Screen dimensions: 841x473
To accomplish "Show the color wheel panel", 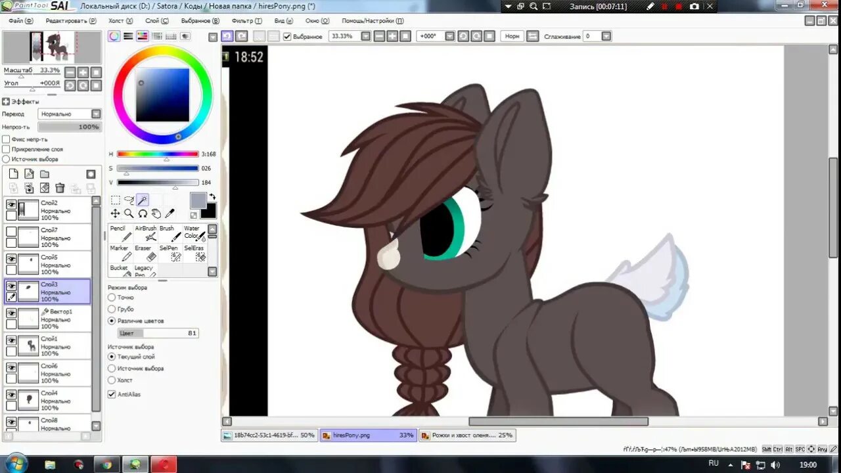I will point(114,36).
